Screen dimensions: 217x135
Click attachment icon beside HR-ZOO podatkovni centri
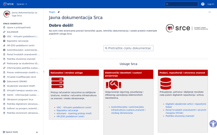click(x=4, y=45)
